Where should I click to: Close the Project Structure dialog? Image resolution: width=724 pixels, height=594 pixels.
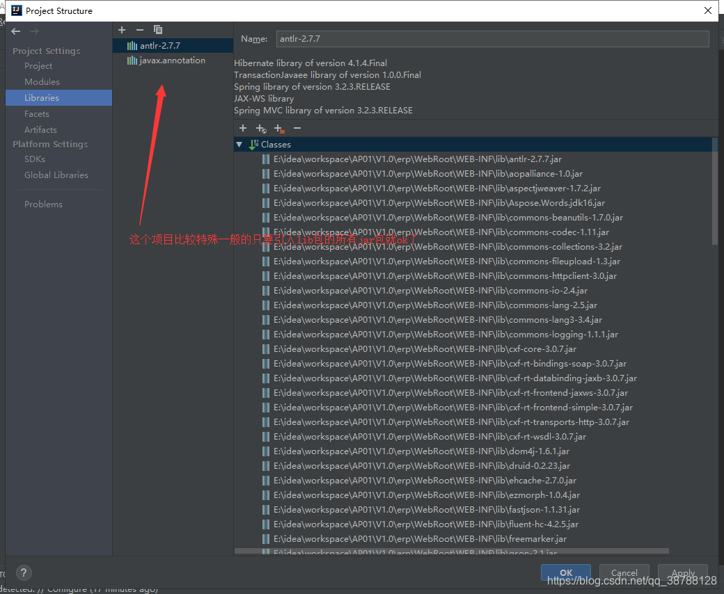[708, 10]
